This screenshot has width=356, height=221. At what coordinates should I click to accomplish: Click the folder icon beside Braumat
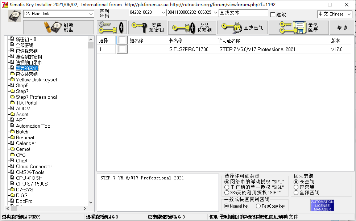click(x=12, y=137)
